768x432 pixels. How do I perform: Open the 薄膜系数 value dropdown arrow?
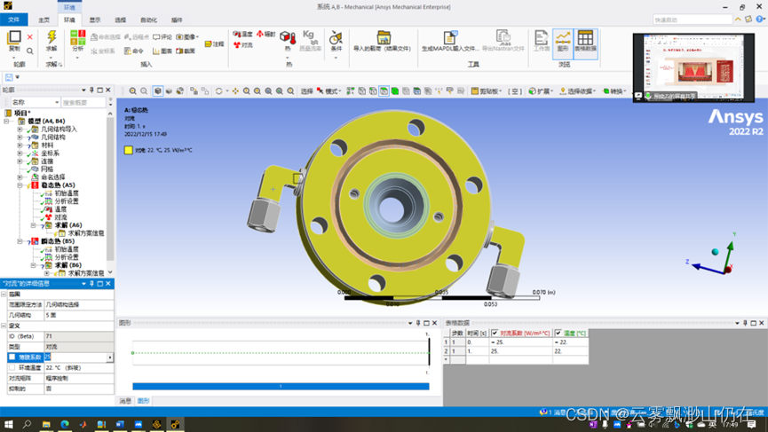tap(110, 357)
